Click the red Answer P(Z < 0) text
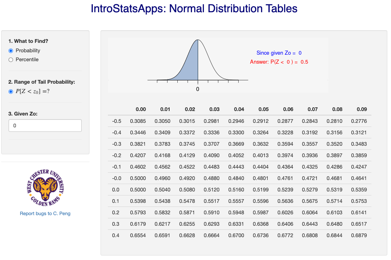Viewport: 391px width, 260px height. [279, 62]
